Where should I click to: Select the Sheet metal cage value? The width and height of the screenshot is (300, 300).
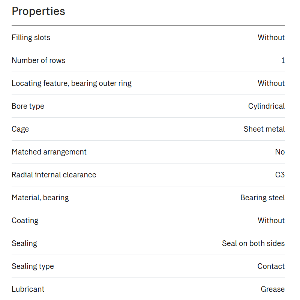coord(264,129)
